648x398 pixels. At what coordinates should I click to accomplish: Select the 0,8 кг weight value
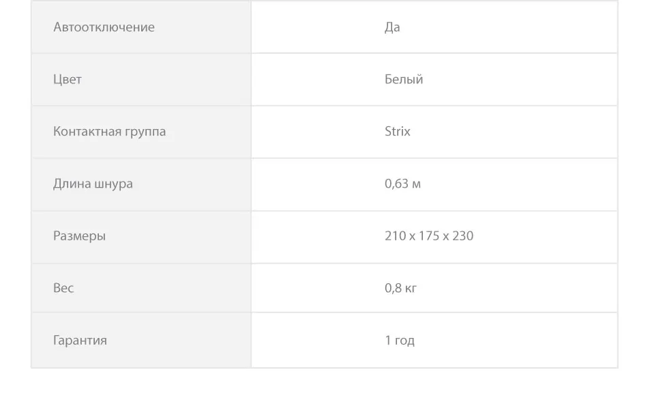click(x=400, y=288)
